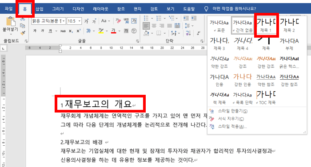311x167 pixels.
Task: Open the bullet library dropdown arrow
Action: 152,19
